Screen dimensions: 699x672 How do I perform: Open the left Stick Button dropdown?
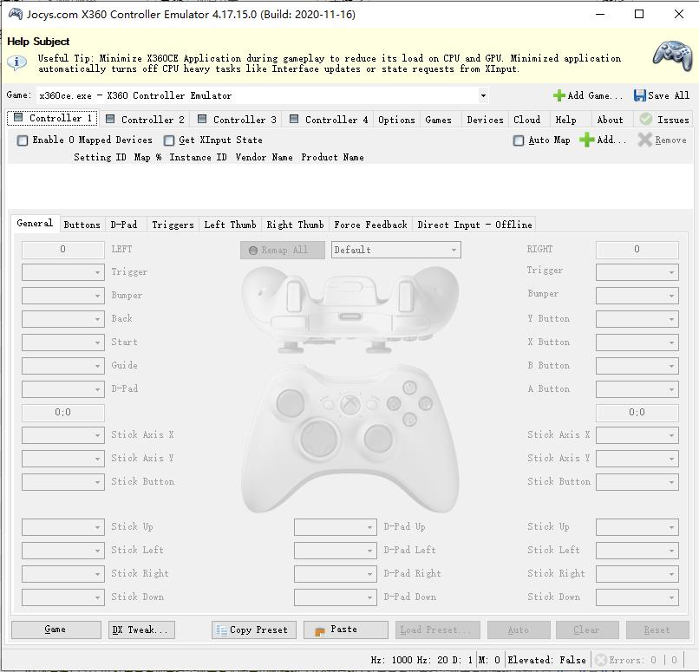(62, 482)
